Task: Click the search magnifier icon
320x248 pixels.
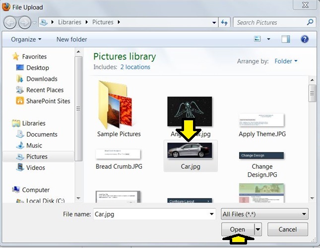Action: pos(310,22)
